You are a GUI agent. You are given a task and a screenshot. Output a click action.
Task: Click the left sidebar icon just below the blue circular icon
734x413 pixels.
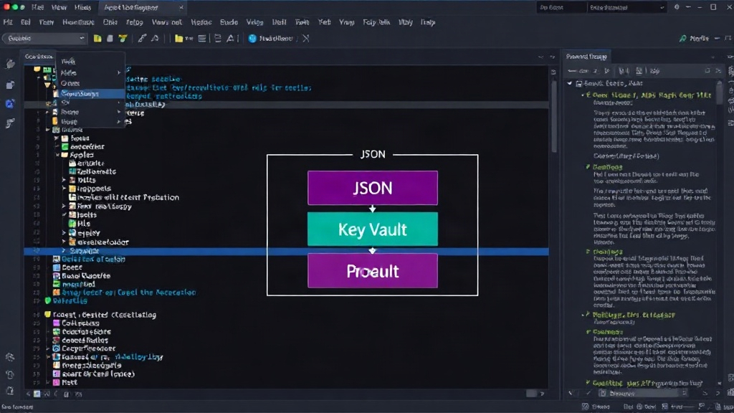click(x=10, y=123)
